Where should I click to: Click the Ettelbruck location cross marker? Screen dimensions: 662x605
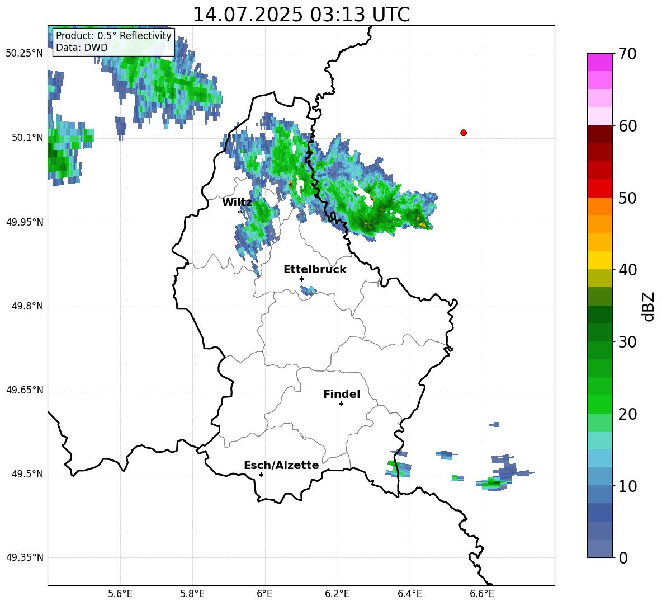click(x=301, y=279)
